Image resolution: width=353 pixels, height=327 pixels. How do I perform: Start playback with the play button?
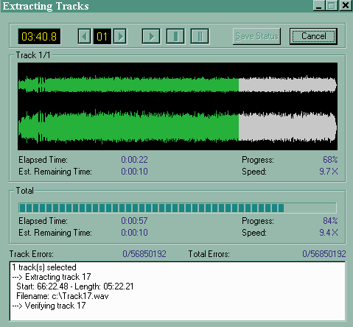coord(151,36)
